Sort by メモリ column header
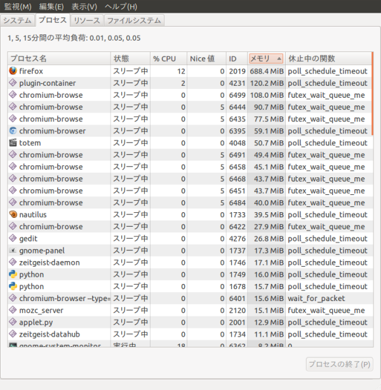Screen dimensions: 381x390 [x=266, y=58]
